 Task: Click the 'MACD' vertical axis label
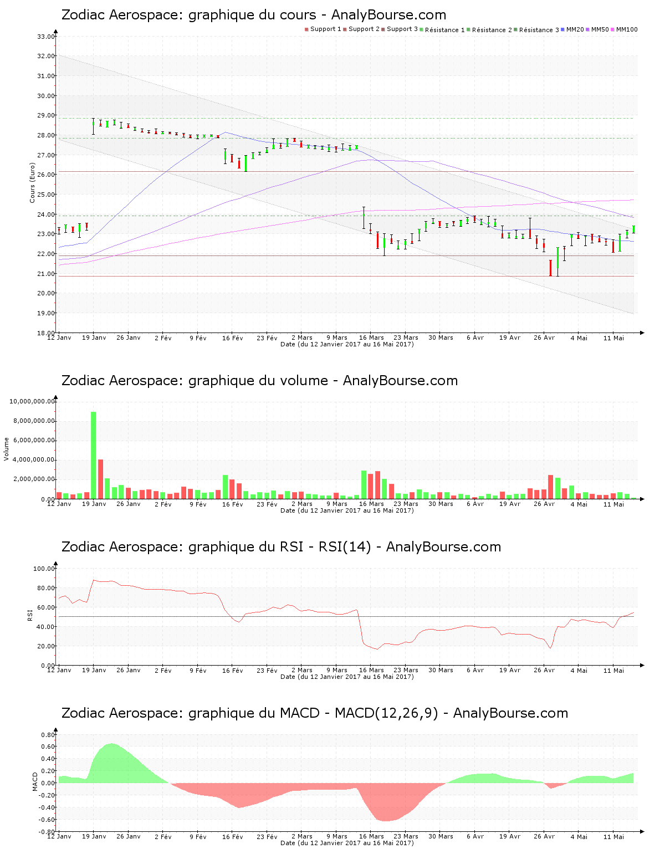click(35, 781)
